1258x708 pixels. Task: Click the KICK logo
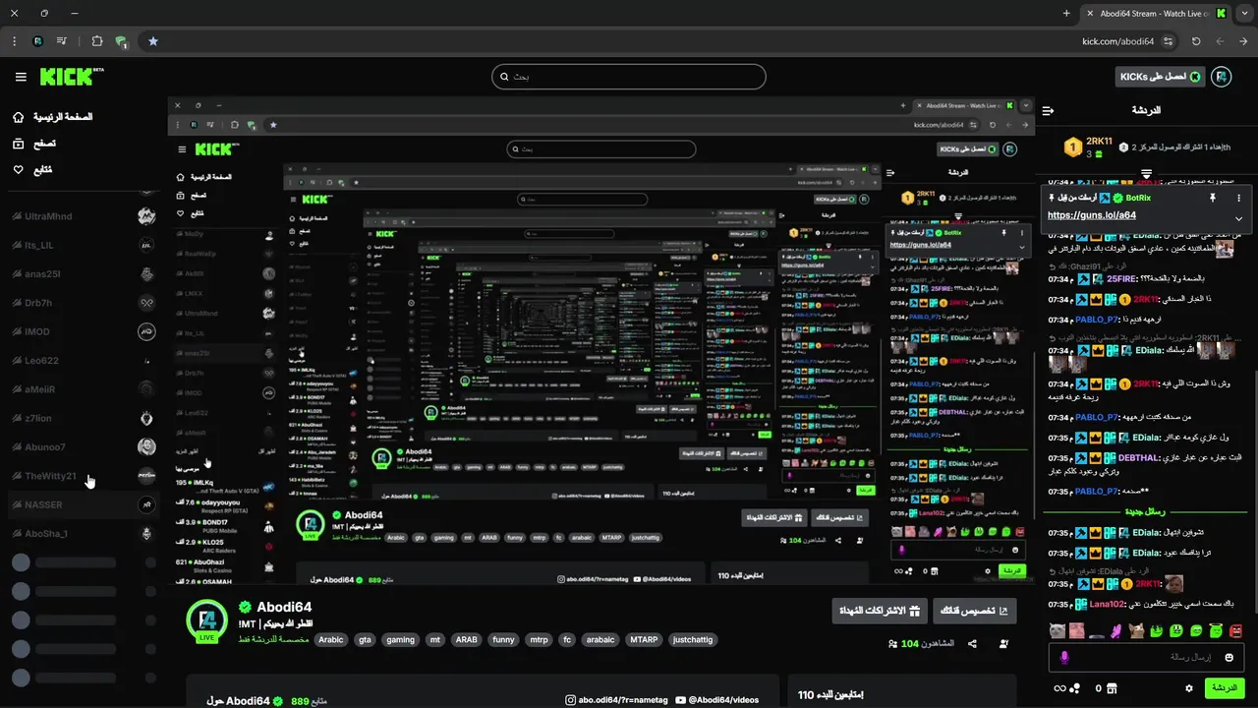71,77
